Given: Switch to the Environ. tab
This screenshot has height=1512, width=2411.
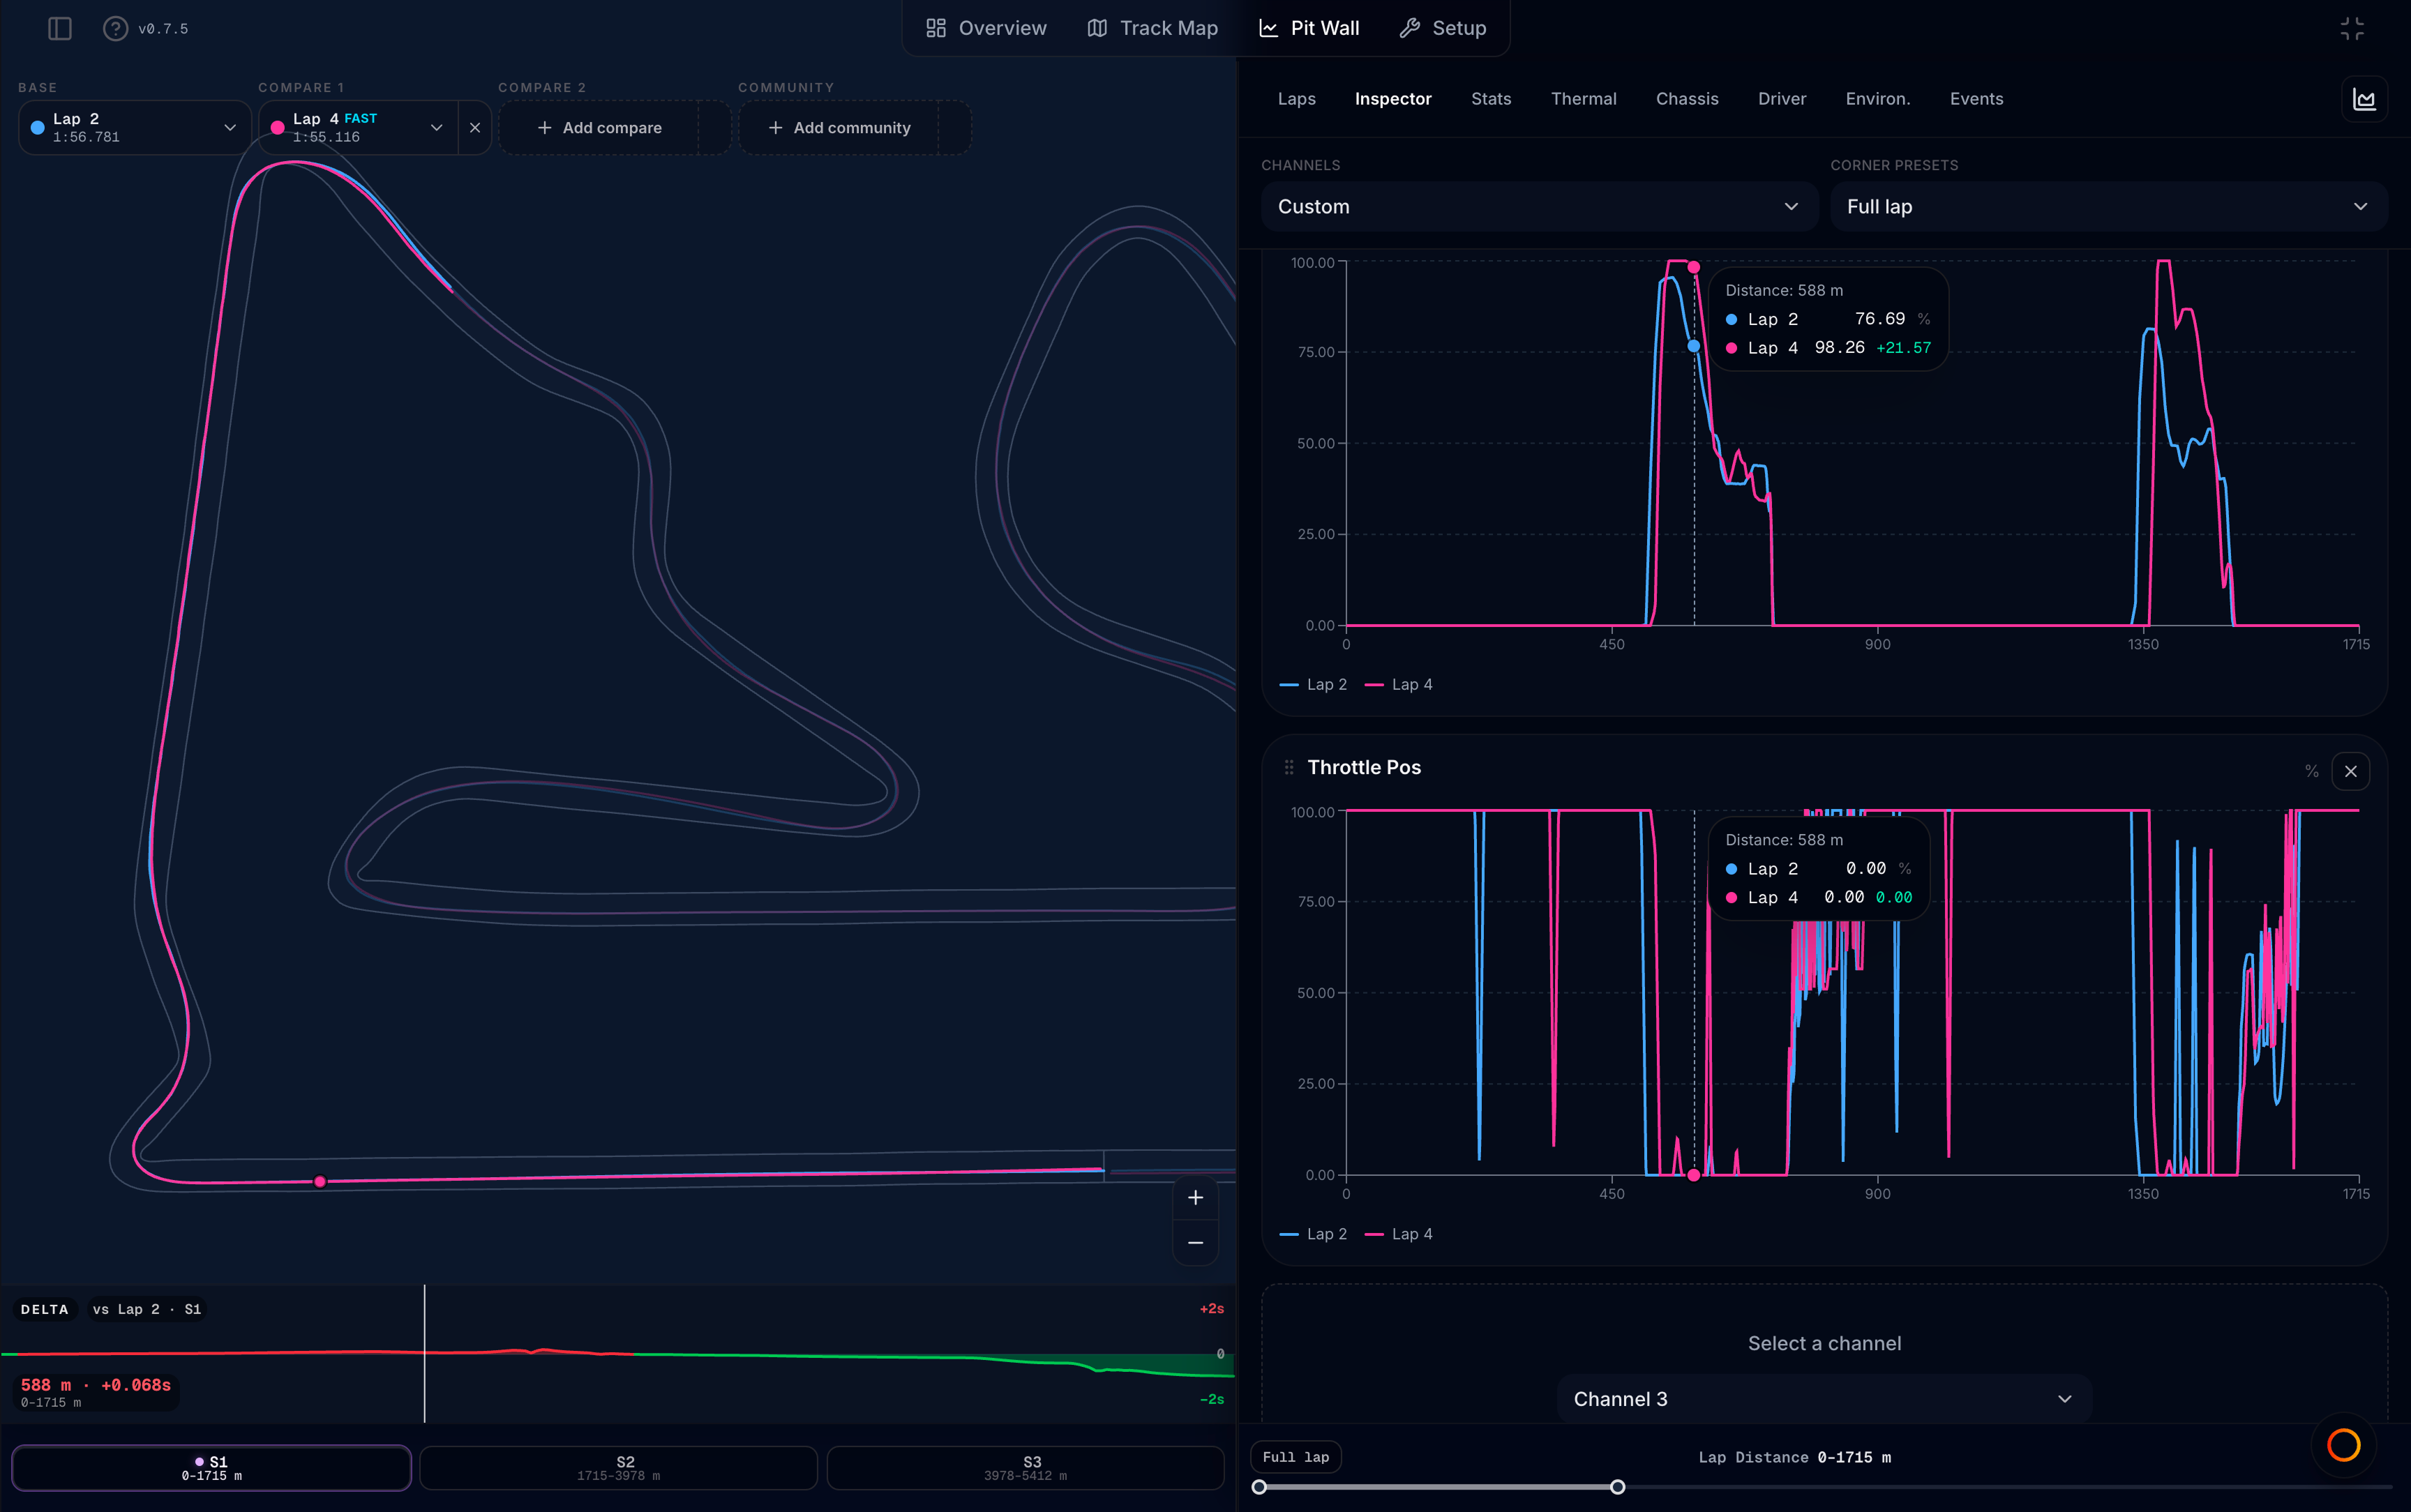Looking at the screenshot, I should (1877, 99).
